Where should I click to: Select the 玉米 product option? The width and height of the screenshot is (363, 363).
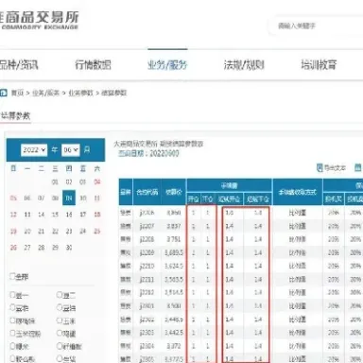(60, 320)
